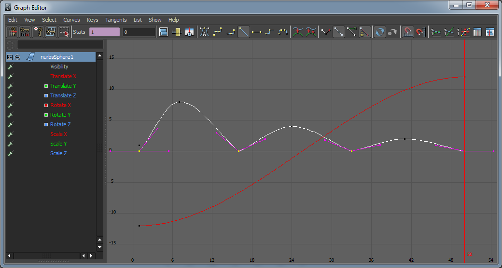Screen dimensions: 502x268
Task: Pin the Translate Y channel
Action: (x=10, y=86)
